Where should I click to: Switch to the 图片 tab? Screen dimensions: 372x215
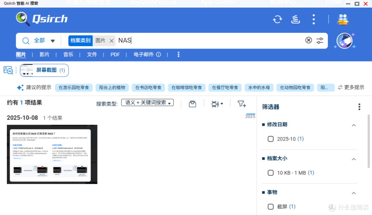(21, 55)
